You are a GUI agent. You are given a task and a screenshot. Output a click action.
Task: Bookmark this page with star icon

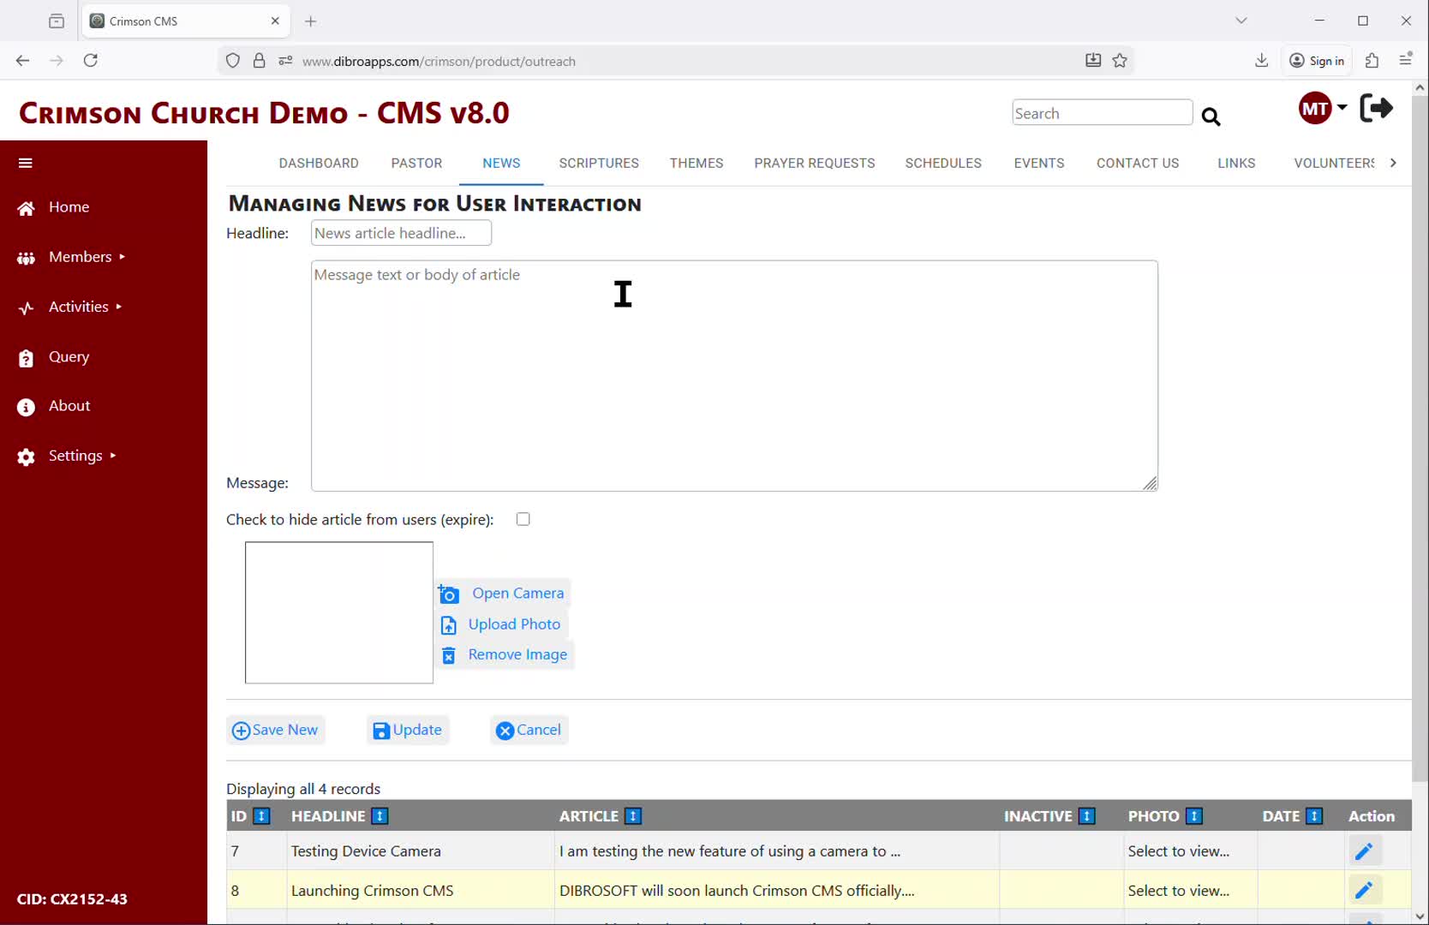(x=1120, y=61)
